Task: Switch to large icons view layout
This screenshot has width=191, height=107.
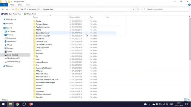Action: click(x=189, y=100)
